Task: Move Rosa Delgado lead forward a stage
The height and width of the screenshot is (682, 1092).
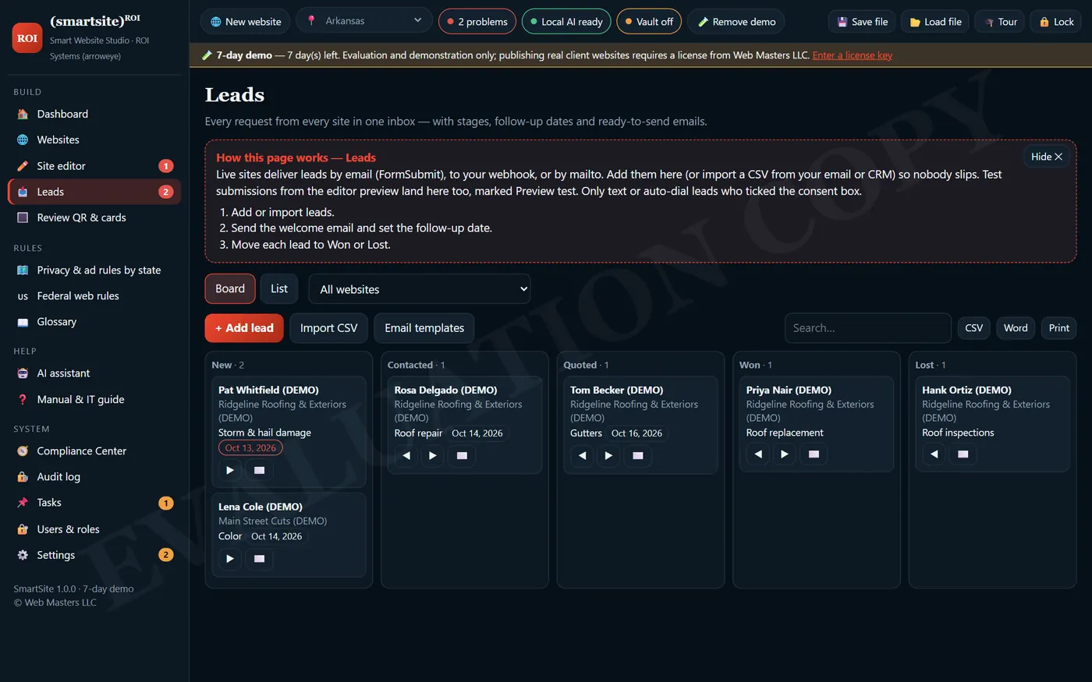Action: 433,455
